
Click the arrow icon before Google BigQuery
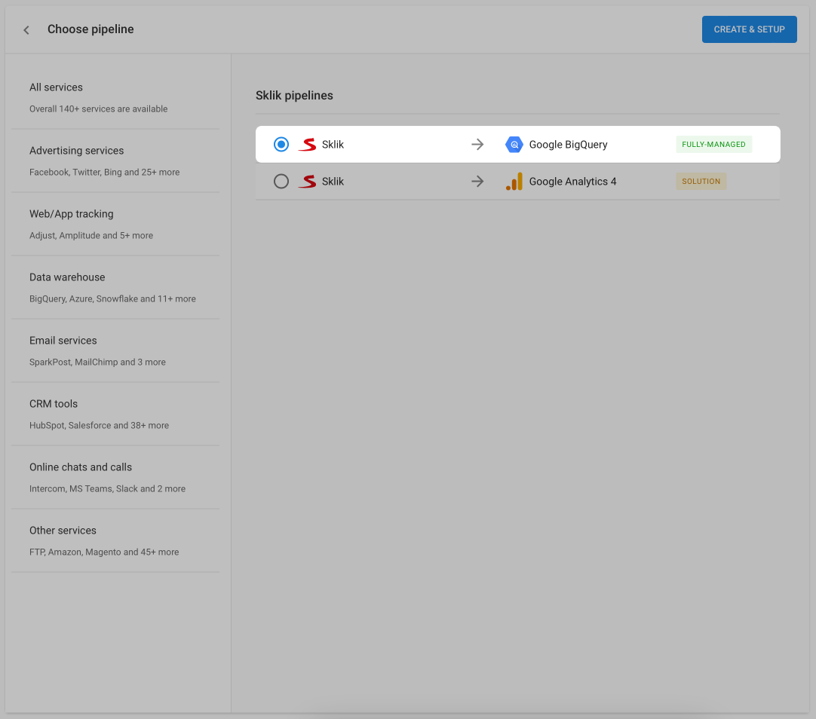[x=477, y=145]
